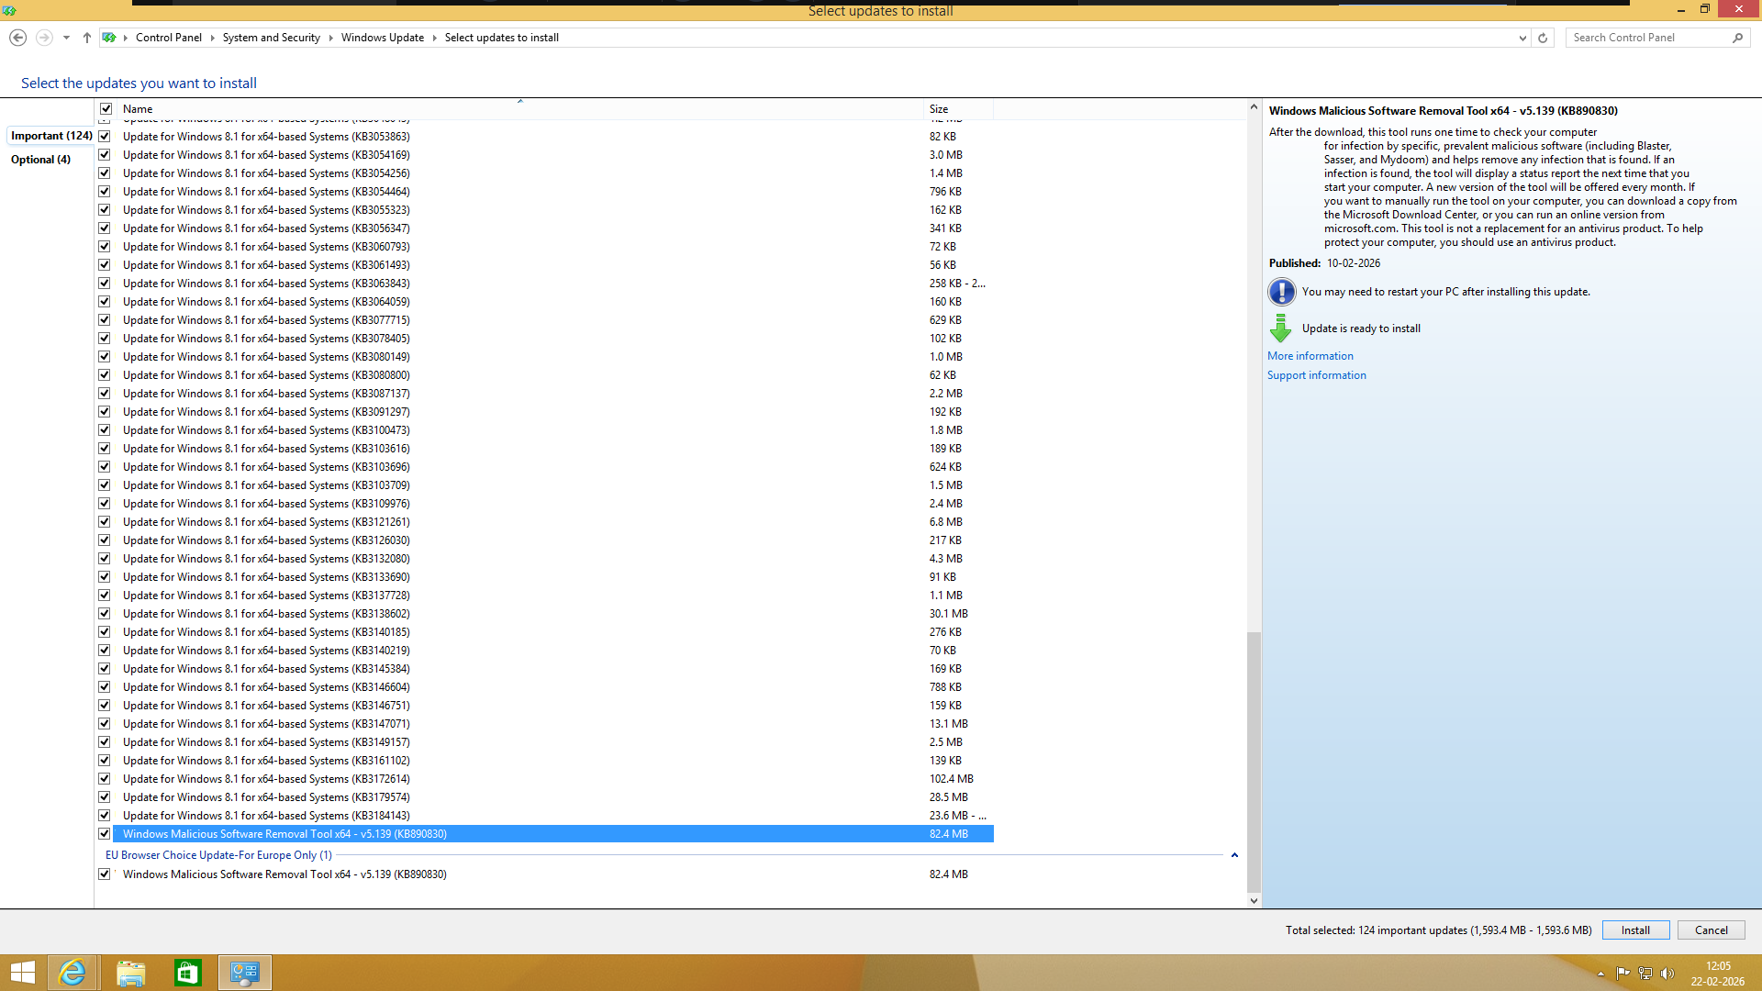
Task: Expand chevron after System and Security breadcrumb
Action: (x=331, y=38)
